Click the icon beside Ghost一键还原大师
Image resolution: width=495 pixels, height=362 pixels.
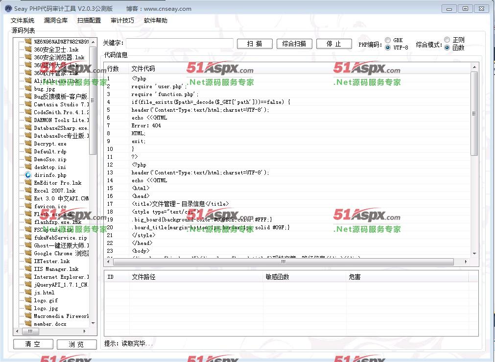pos(28,245)
